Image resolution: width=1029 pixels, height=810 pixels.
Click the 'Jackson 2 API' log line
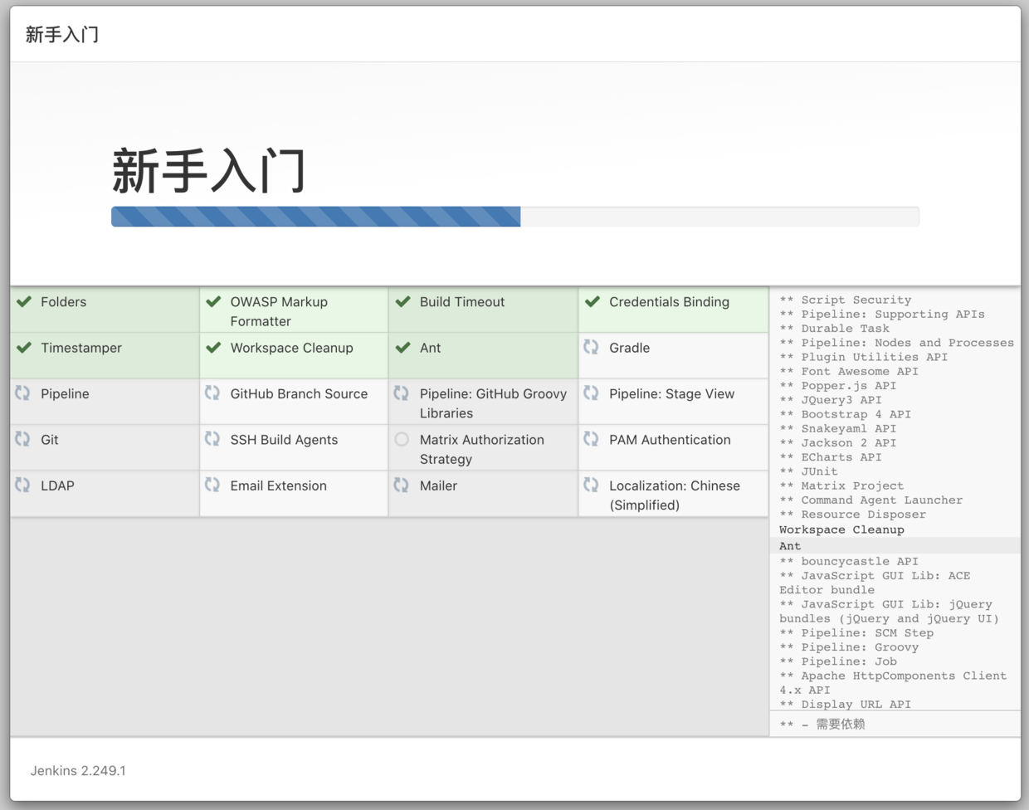[837, 442]
